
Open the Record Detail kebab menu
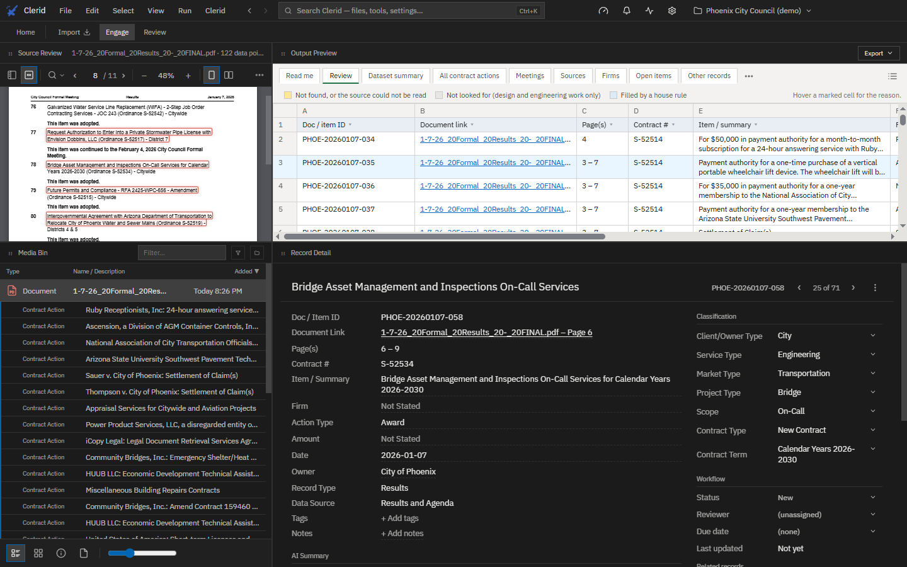[875, 288]
